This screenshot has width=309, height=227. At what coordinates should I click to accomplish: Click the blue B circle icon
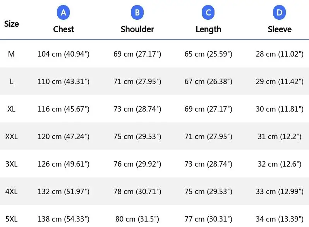point(137,12)
